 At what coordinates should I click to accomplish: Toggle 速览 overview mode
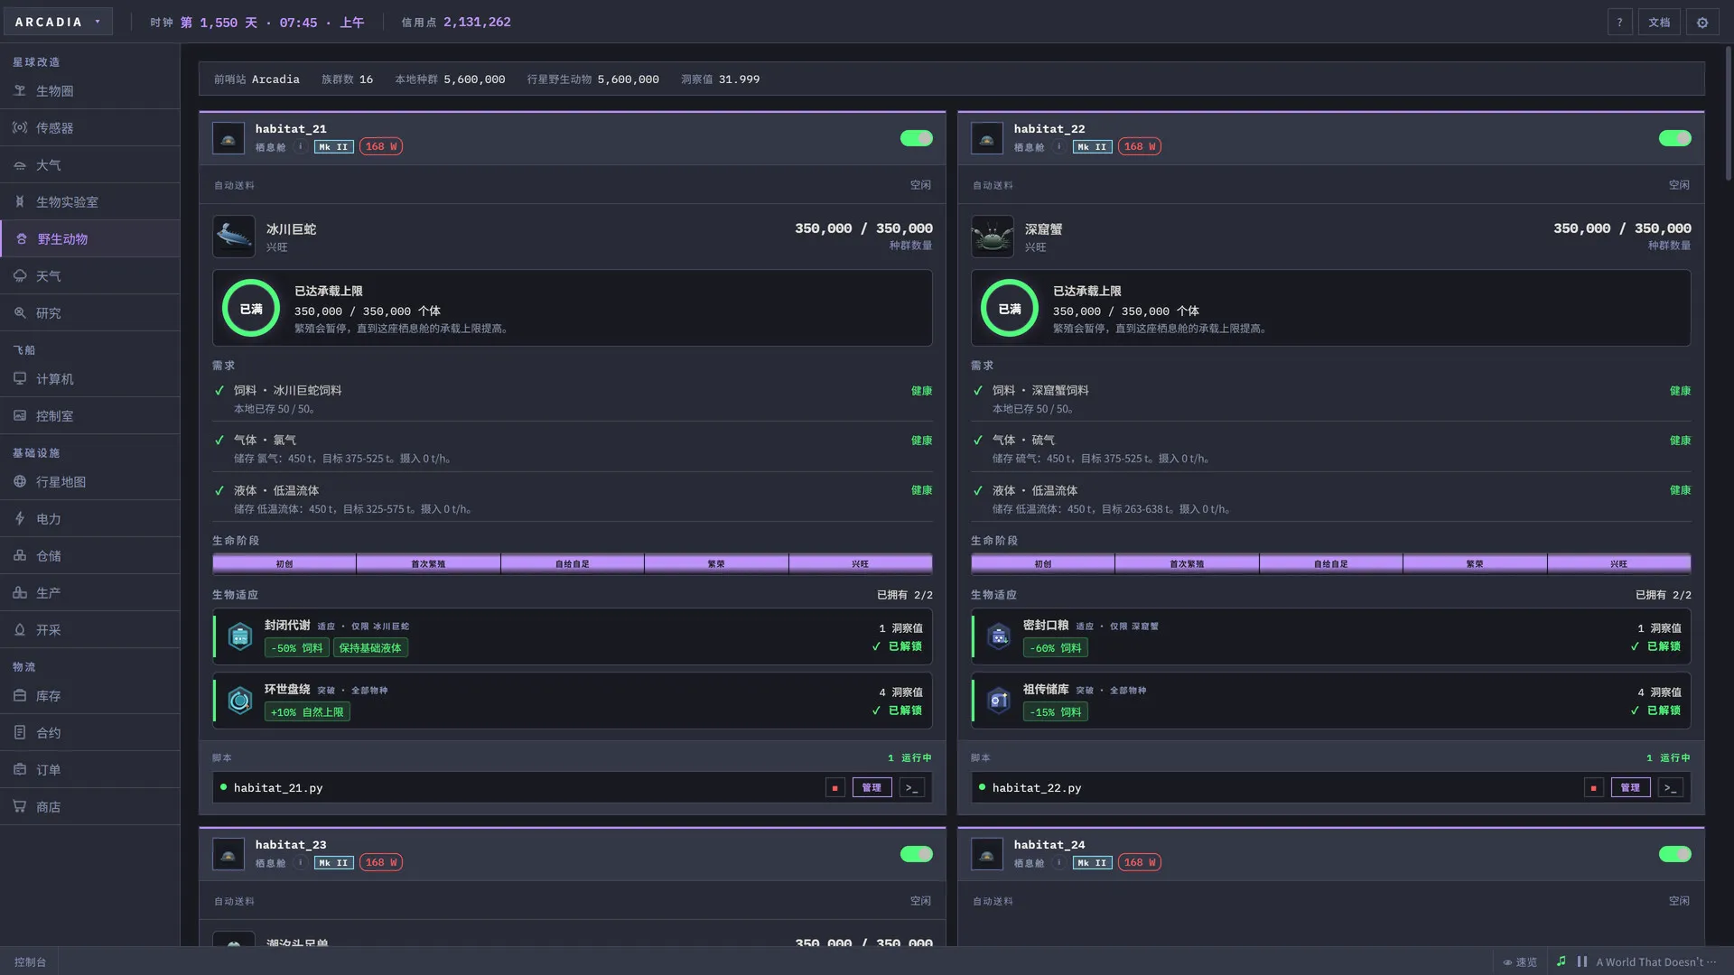(1520, 962)
